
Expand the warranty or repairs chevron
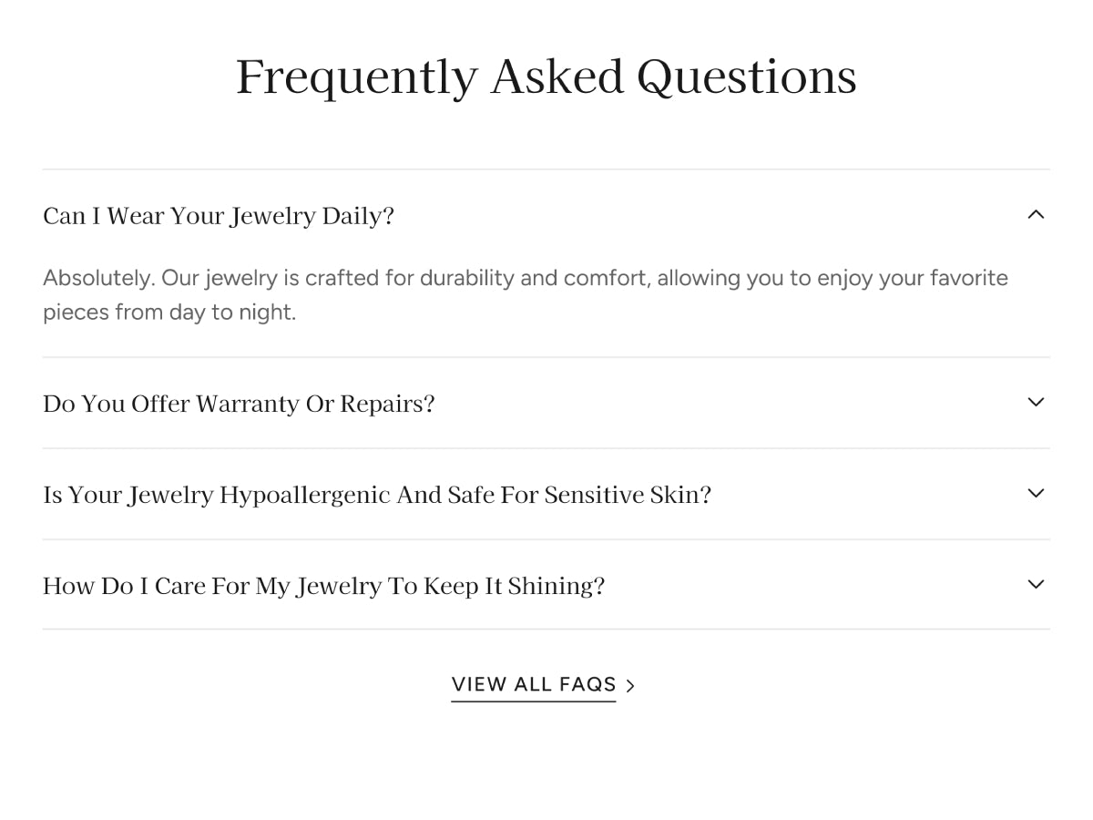coord(1036,403)
